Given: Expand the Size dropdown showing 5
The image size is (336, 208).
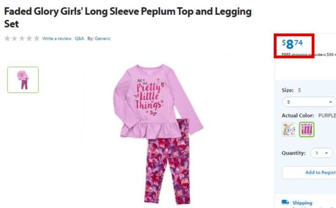Looking at the screenshot, I should [x=309, y=102].
